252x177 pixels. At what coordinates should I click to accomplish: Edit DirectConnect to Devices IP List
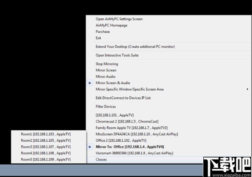(x=123, y=98)
